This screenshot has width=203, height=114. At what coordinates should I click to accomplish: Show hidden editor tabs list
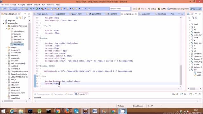(173, 14)
